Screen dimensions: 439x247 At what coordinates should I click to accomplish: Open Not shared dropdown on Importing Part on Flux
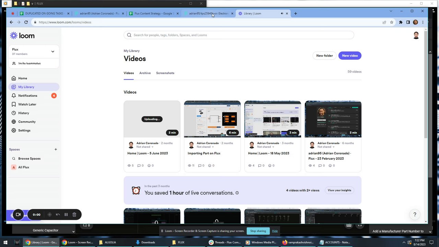[206, 147]
